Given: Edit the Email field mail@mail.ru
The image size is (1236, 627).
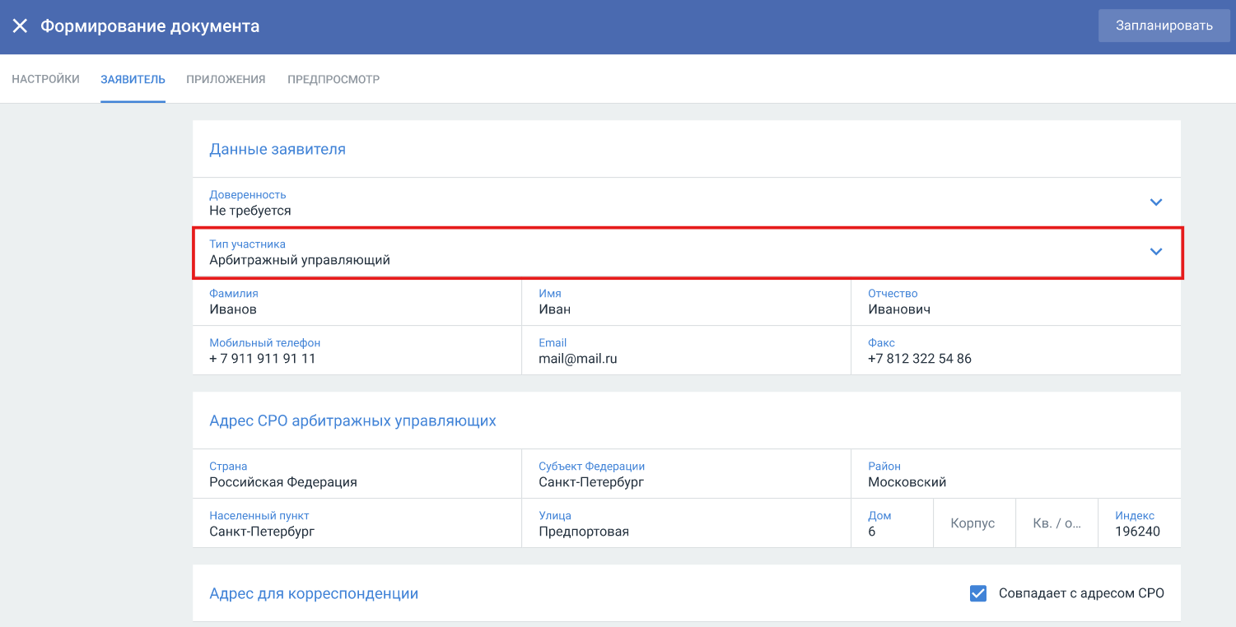Looking at the screenshot, I should click(685, 359).
